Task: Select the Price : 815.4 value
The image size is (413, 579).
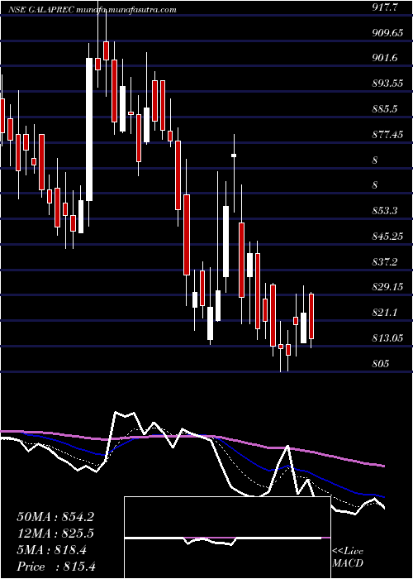Action: pyautogui.click(x=56, y=567)
